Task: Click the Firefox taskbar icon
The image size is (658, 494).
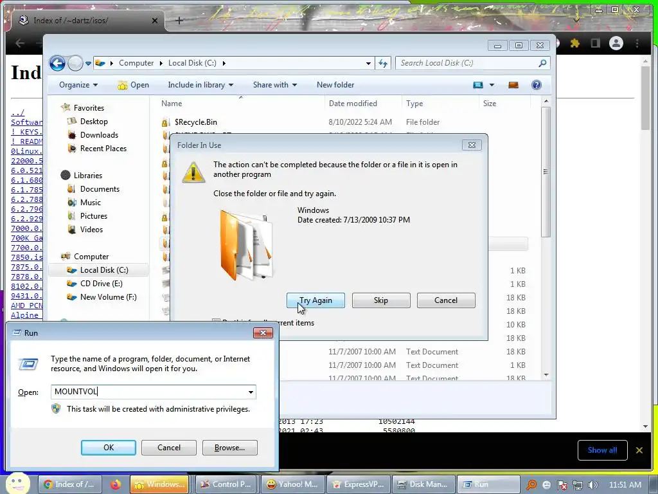Action: click(116, 484)
